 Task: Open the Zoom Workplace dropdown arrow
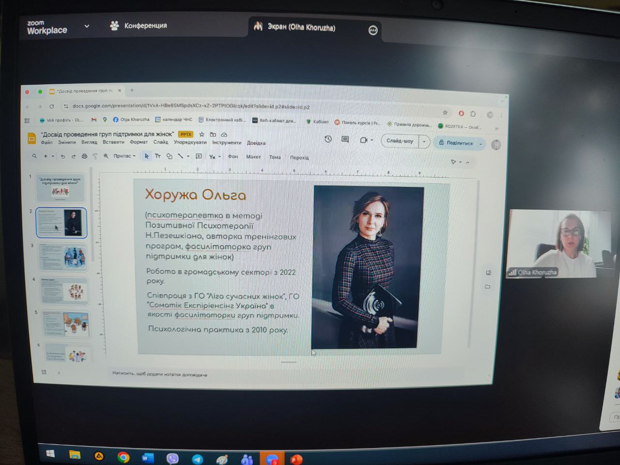click(87, 26)
